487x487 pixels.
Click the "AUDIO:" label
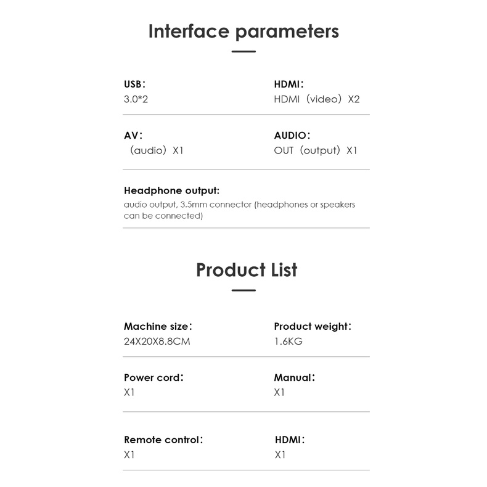pos(292,135)
